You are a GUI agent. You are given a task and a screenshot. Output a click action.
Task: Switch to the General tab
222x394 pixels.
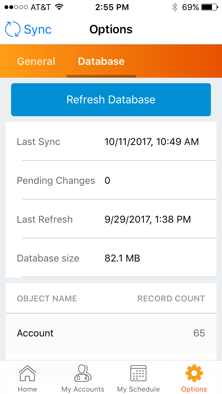click(36, 61)
